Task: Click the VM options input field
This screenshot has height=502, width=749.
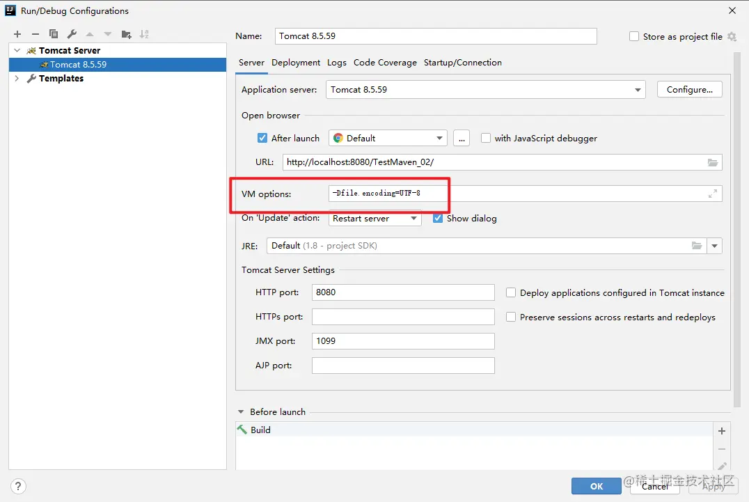Action: coord(526,194)
